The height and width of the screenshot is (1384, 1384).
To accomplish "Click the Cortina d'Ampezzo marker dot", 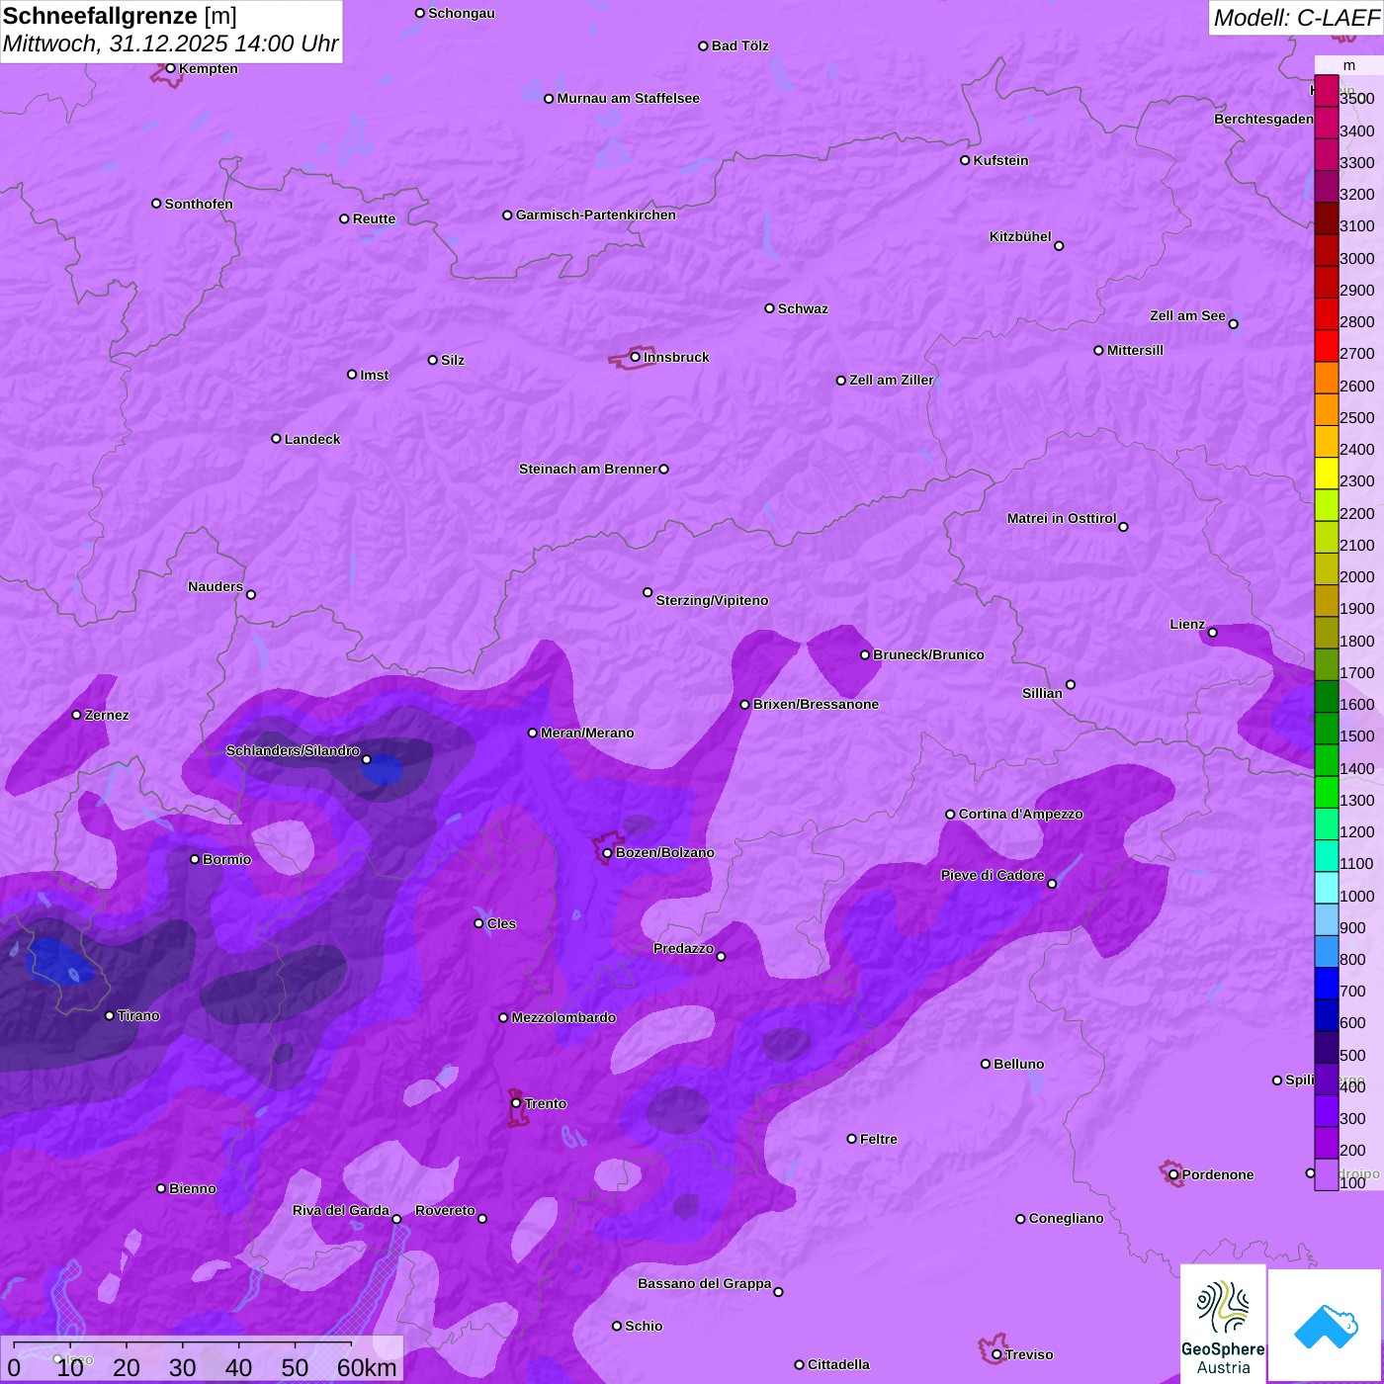I will point(951,815).
